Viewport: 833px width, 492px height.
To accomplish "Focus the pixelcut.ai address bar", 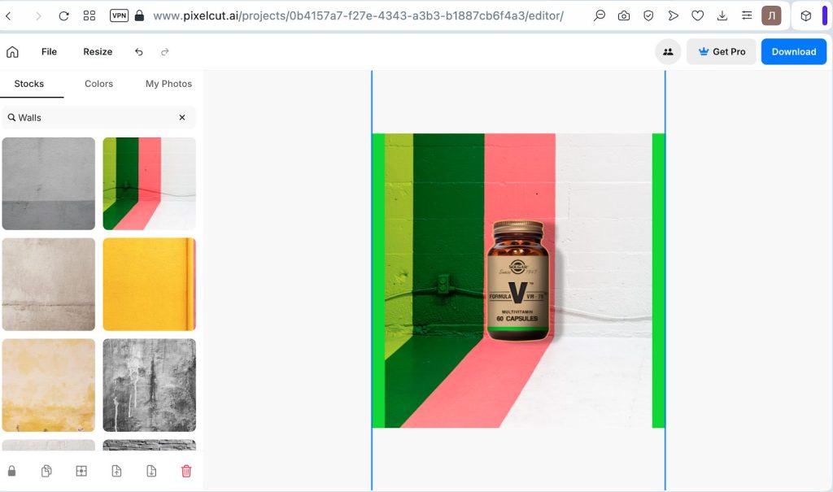I will point(358,16).
